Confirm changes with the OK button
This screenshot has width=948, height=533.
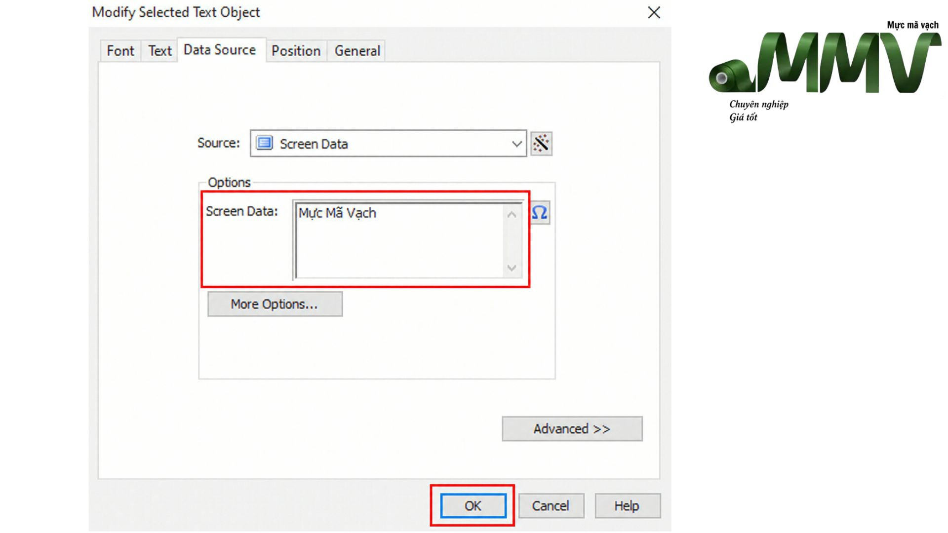[473, 506]
